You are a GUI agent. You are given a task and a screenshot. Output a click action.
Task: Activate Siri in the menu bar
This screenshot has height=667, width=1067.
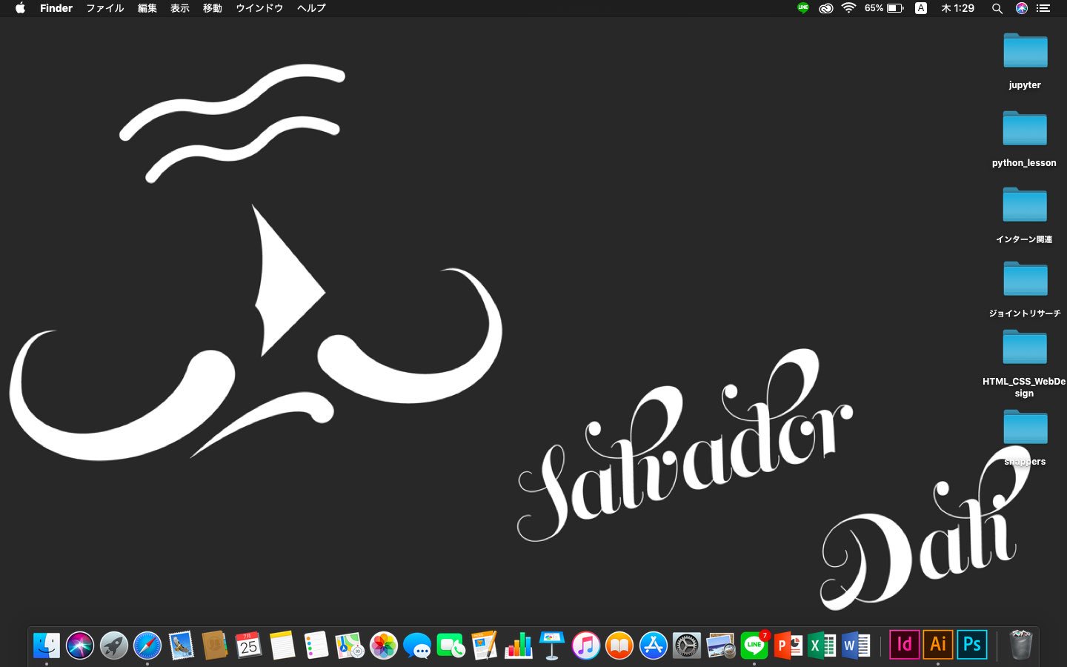click(1022, 8)
